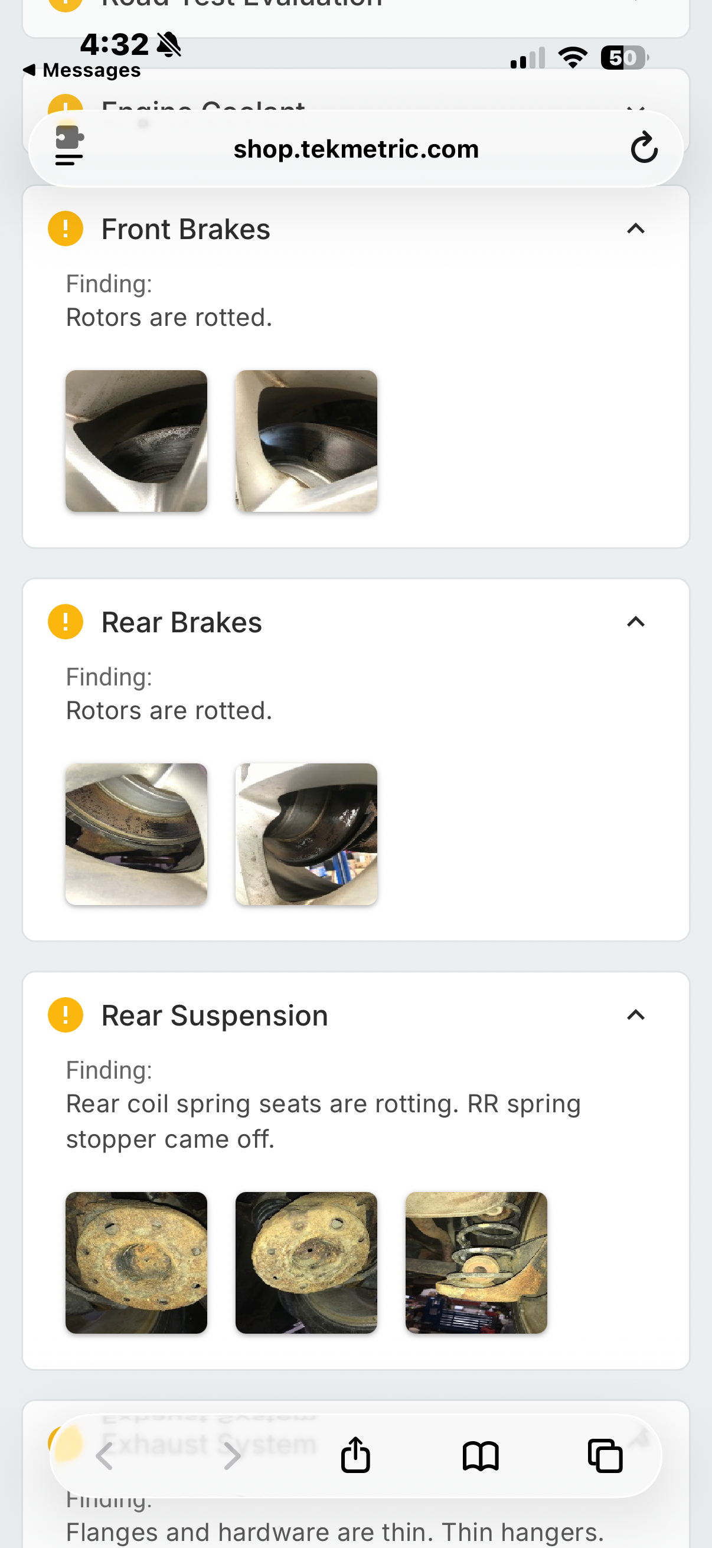Open first Front Brakes rotor photo
712x1548 pixels.
136,441
